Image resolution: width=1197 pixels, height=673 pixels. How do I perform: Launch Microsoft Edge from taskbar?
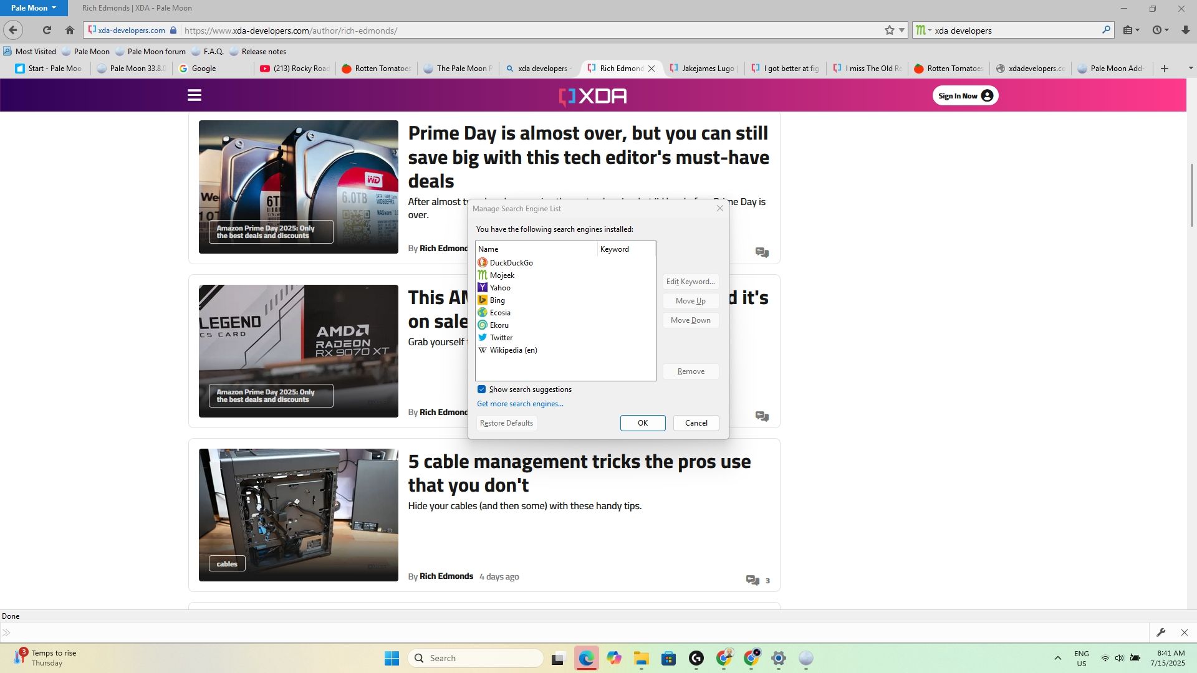pyautogui.click(x=586, y=658)
